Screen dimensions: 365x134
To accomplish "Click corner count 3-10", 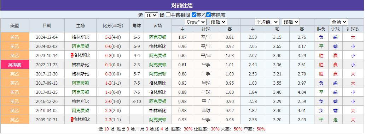I will point(137,101).
